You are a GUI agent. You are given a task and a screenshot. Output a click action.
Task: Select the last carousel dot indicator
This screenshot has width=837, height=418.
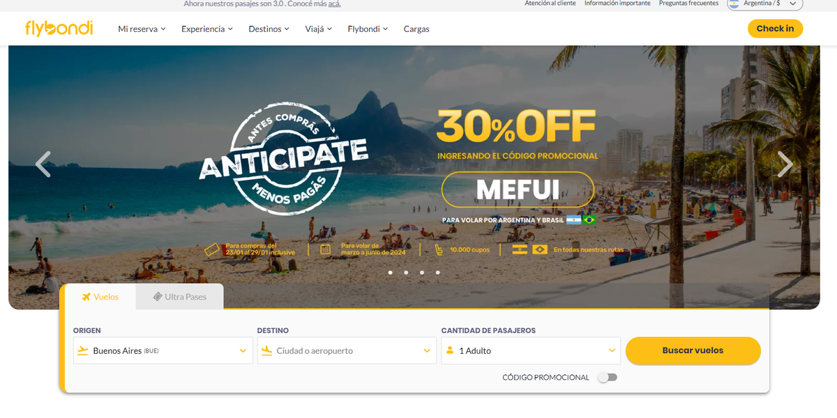tap(438, 272)
